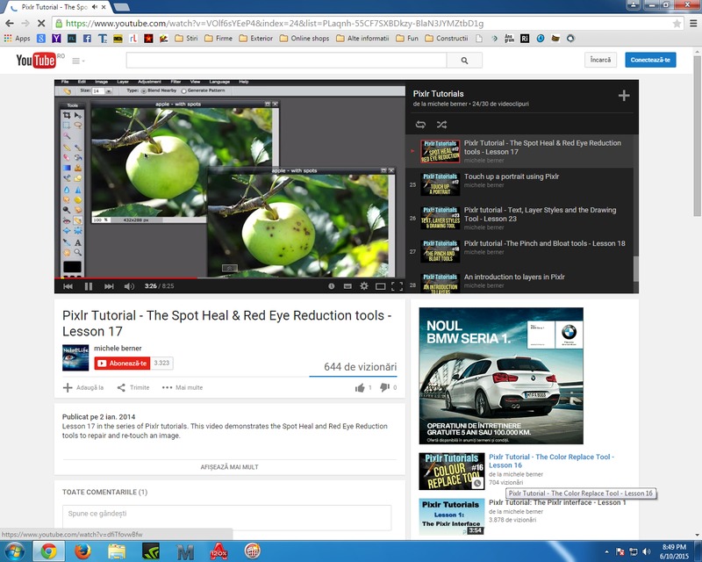Open the Chrome hamburger menu
The image size is (702, 562).
[693, 24]
